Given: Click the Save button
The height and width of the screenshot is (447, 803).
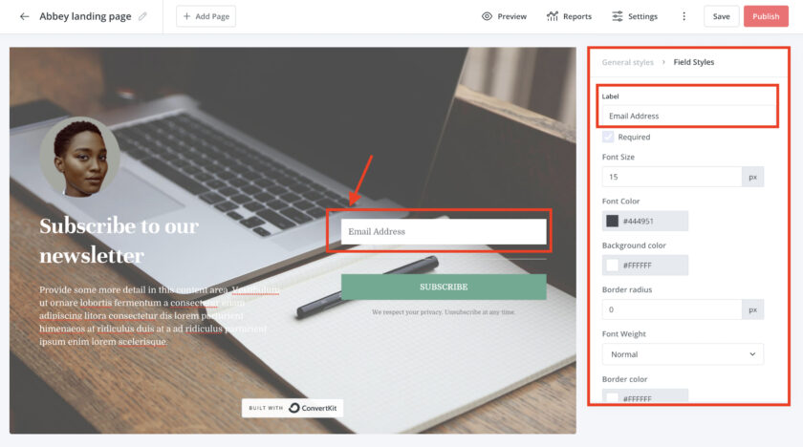Looking at the screenshot, I should click(721, 16).
